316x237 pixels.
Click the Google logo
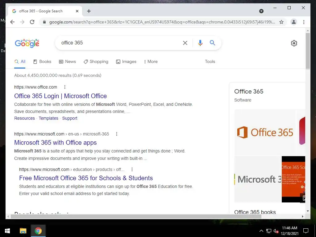click(27, 43)
